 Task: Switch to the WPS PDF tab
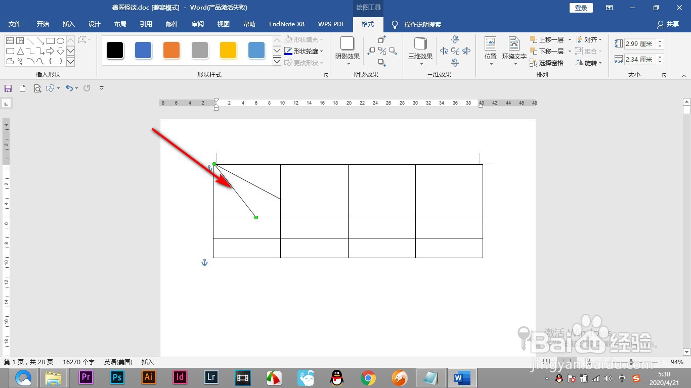coord(331,24)
